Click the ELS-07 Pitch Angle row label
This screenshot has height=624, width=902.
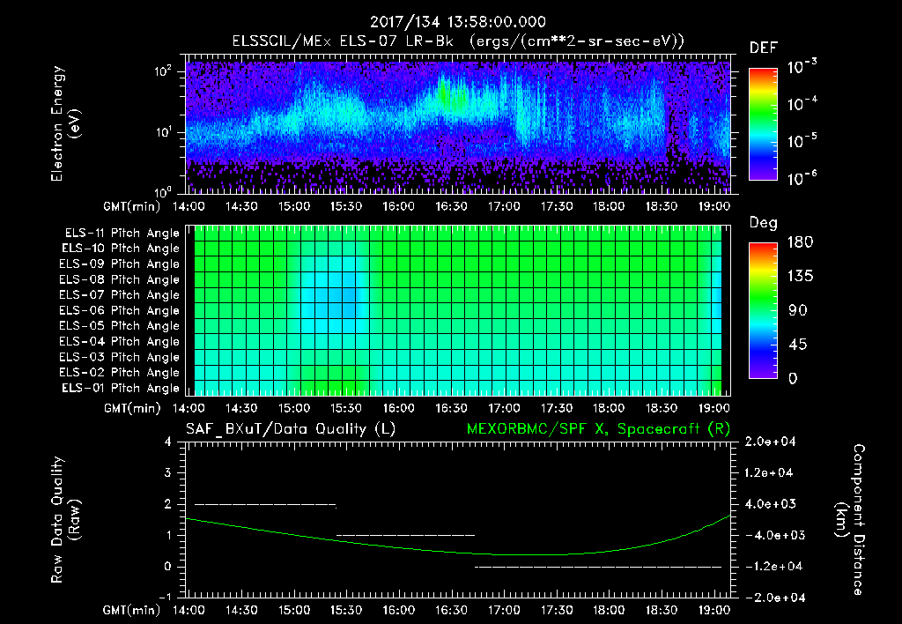coord(120,294)
